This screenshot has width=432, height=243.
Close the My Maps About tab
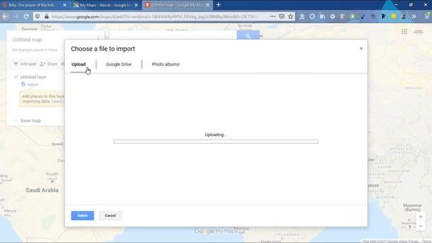tap(136, 5)
